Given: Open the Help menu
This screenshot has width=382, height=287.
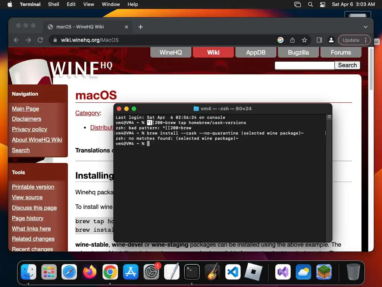Looking at the screenshot, I should (x=133, y=4).
